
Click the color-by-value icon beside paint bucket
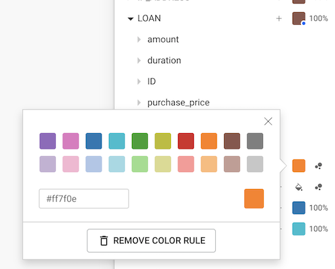pyautogui.click(x=318, y=187)
